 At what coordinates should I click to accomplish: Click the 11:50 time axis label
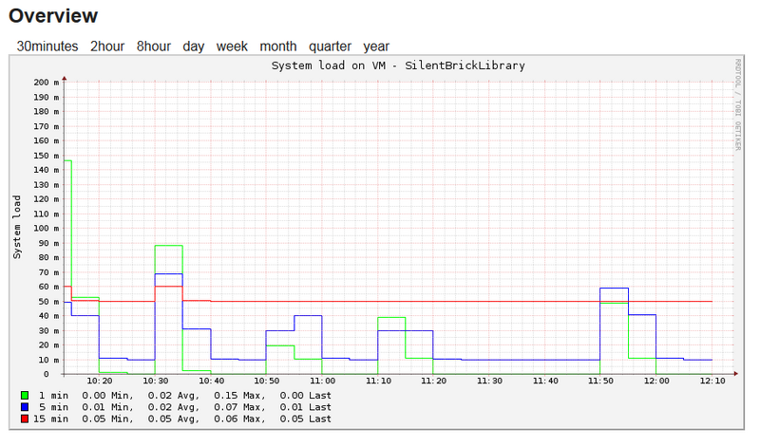(x=600, y=381)
